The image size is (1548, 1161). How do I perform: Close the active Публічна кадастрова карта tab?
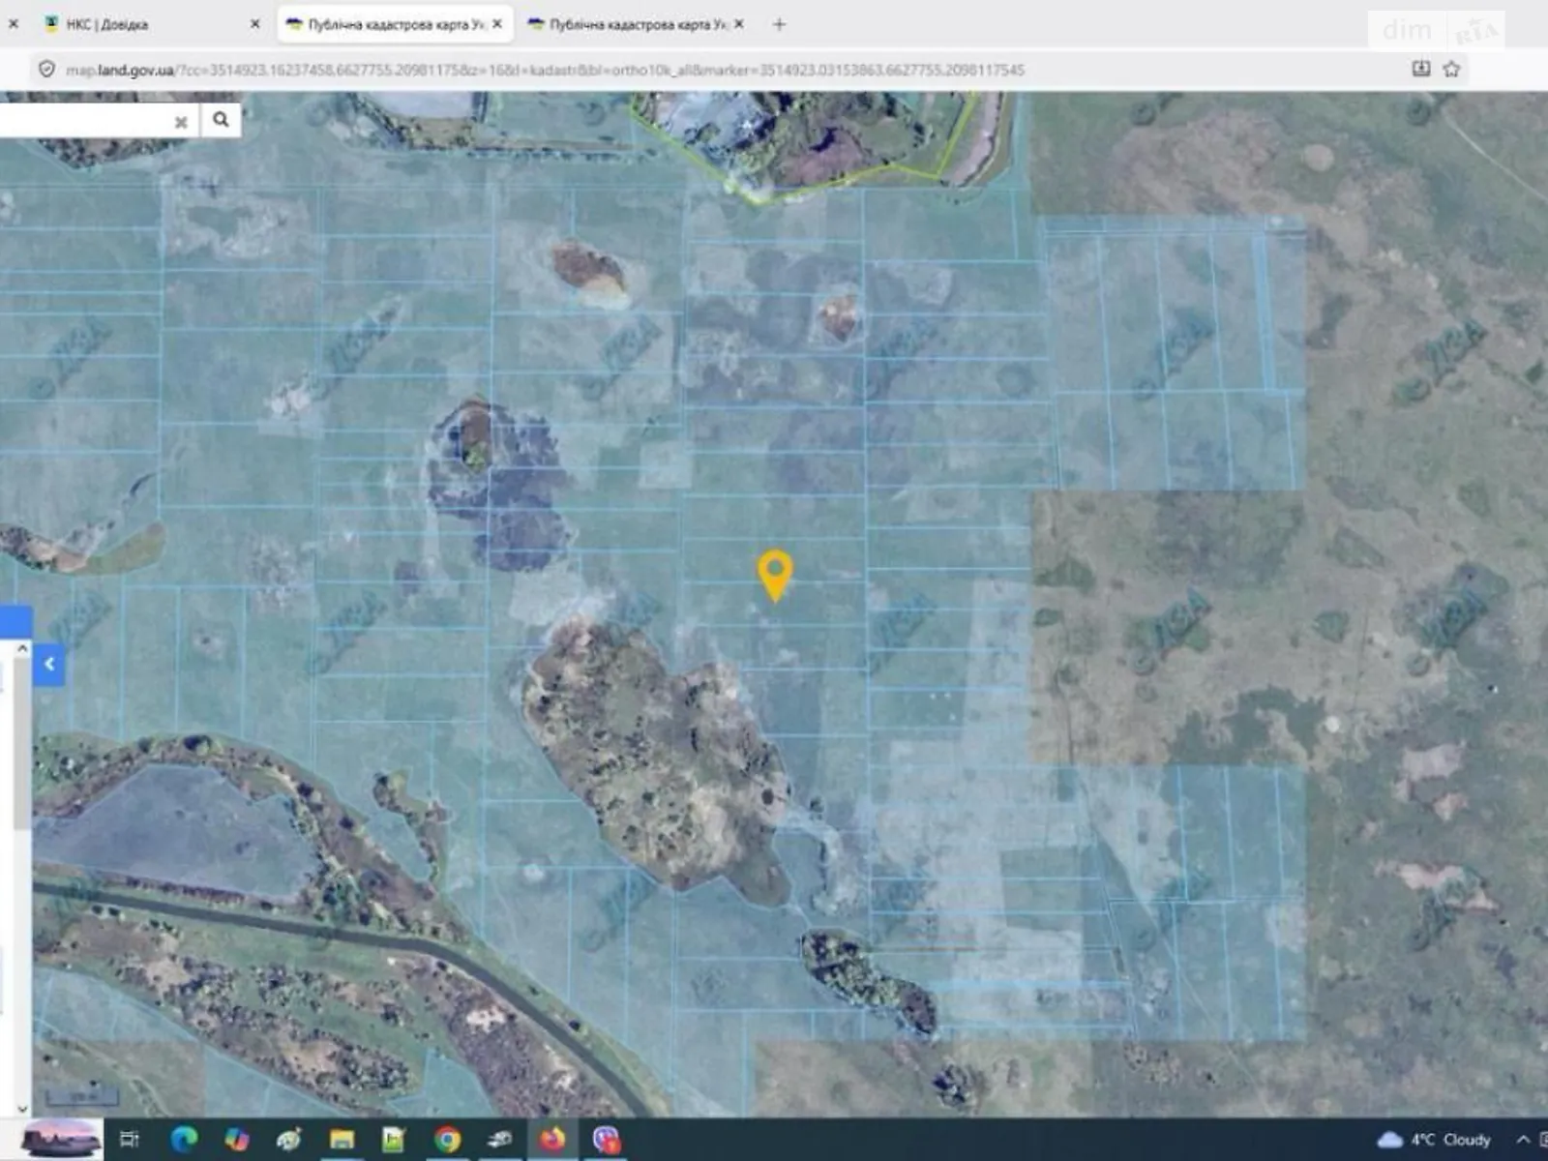[497, 24]
